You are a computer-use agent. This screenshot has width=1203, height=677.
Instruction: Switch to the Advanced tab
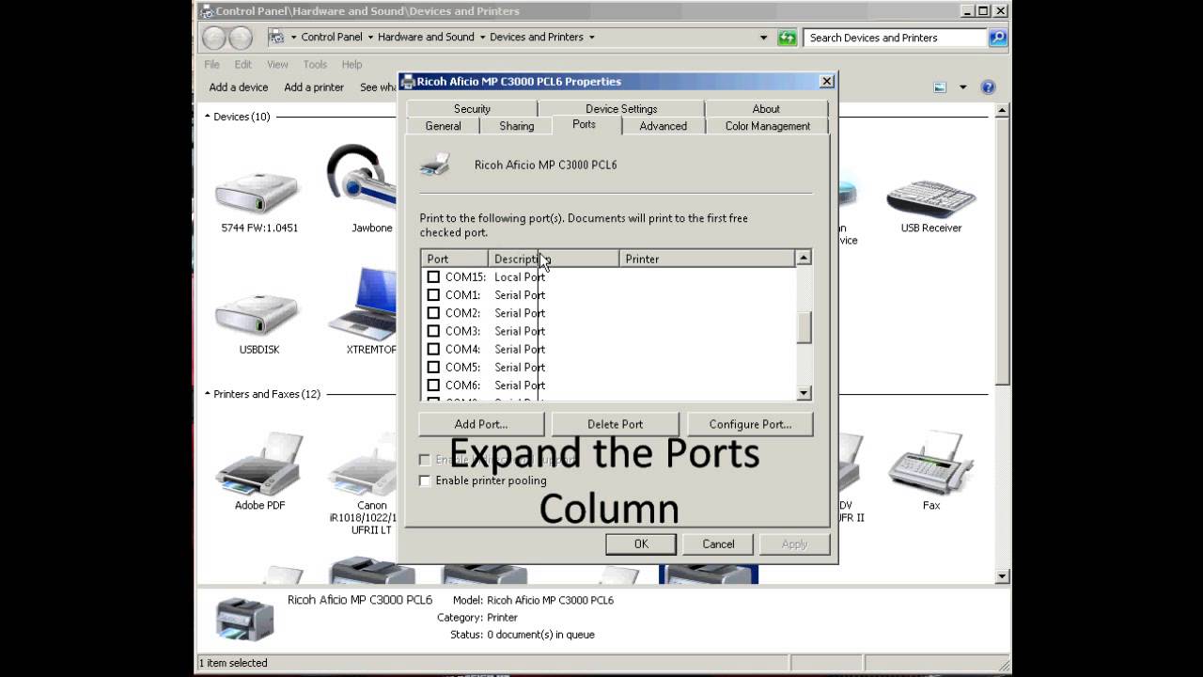[x=663, y=126]
